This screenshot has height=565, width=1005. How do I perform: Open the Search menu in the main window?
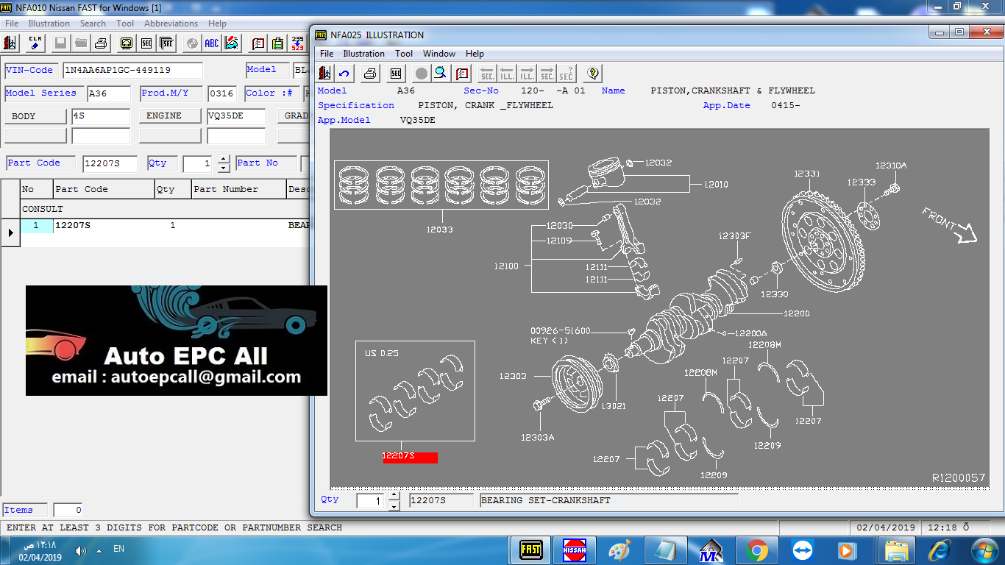[x=93, y=24]
